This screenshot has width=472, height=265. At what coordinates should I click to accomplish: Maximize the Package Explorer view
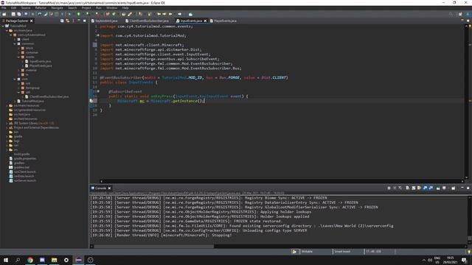[x=84, y=21]
